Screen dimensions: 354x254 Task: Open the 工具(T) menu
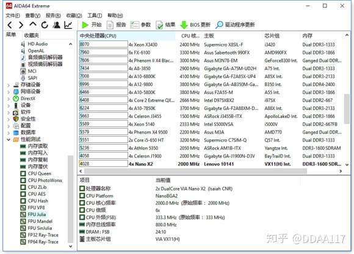95,15
